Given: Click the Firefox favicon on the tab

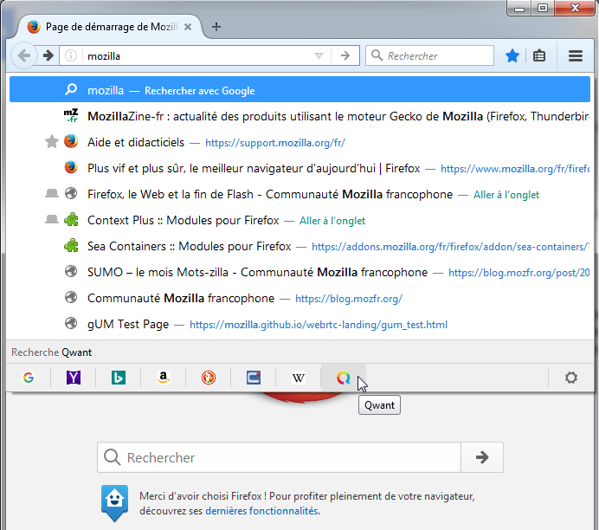Looking at the screenshot, I should (34, 27).
